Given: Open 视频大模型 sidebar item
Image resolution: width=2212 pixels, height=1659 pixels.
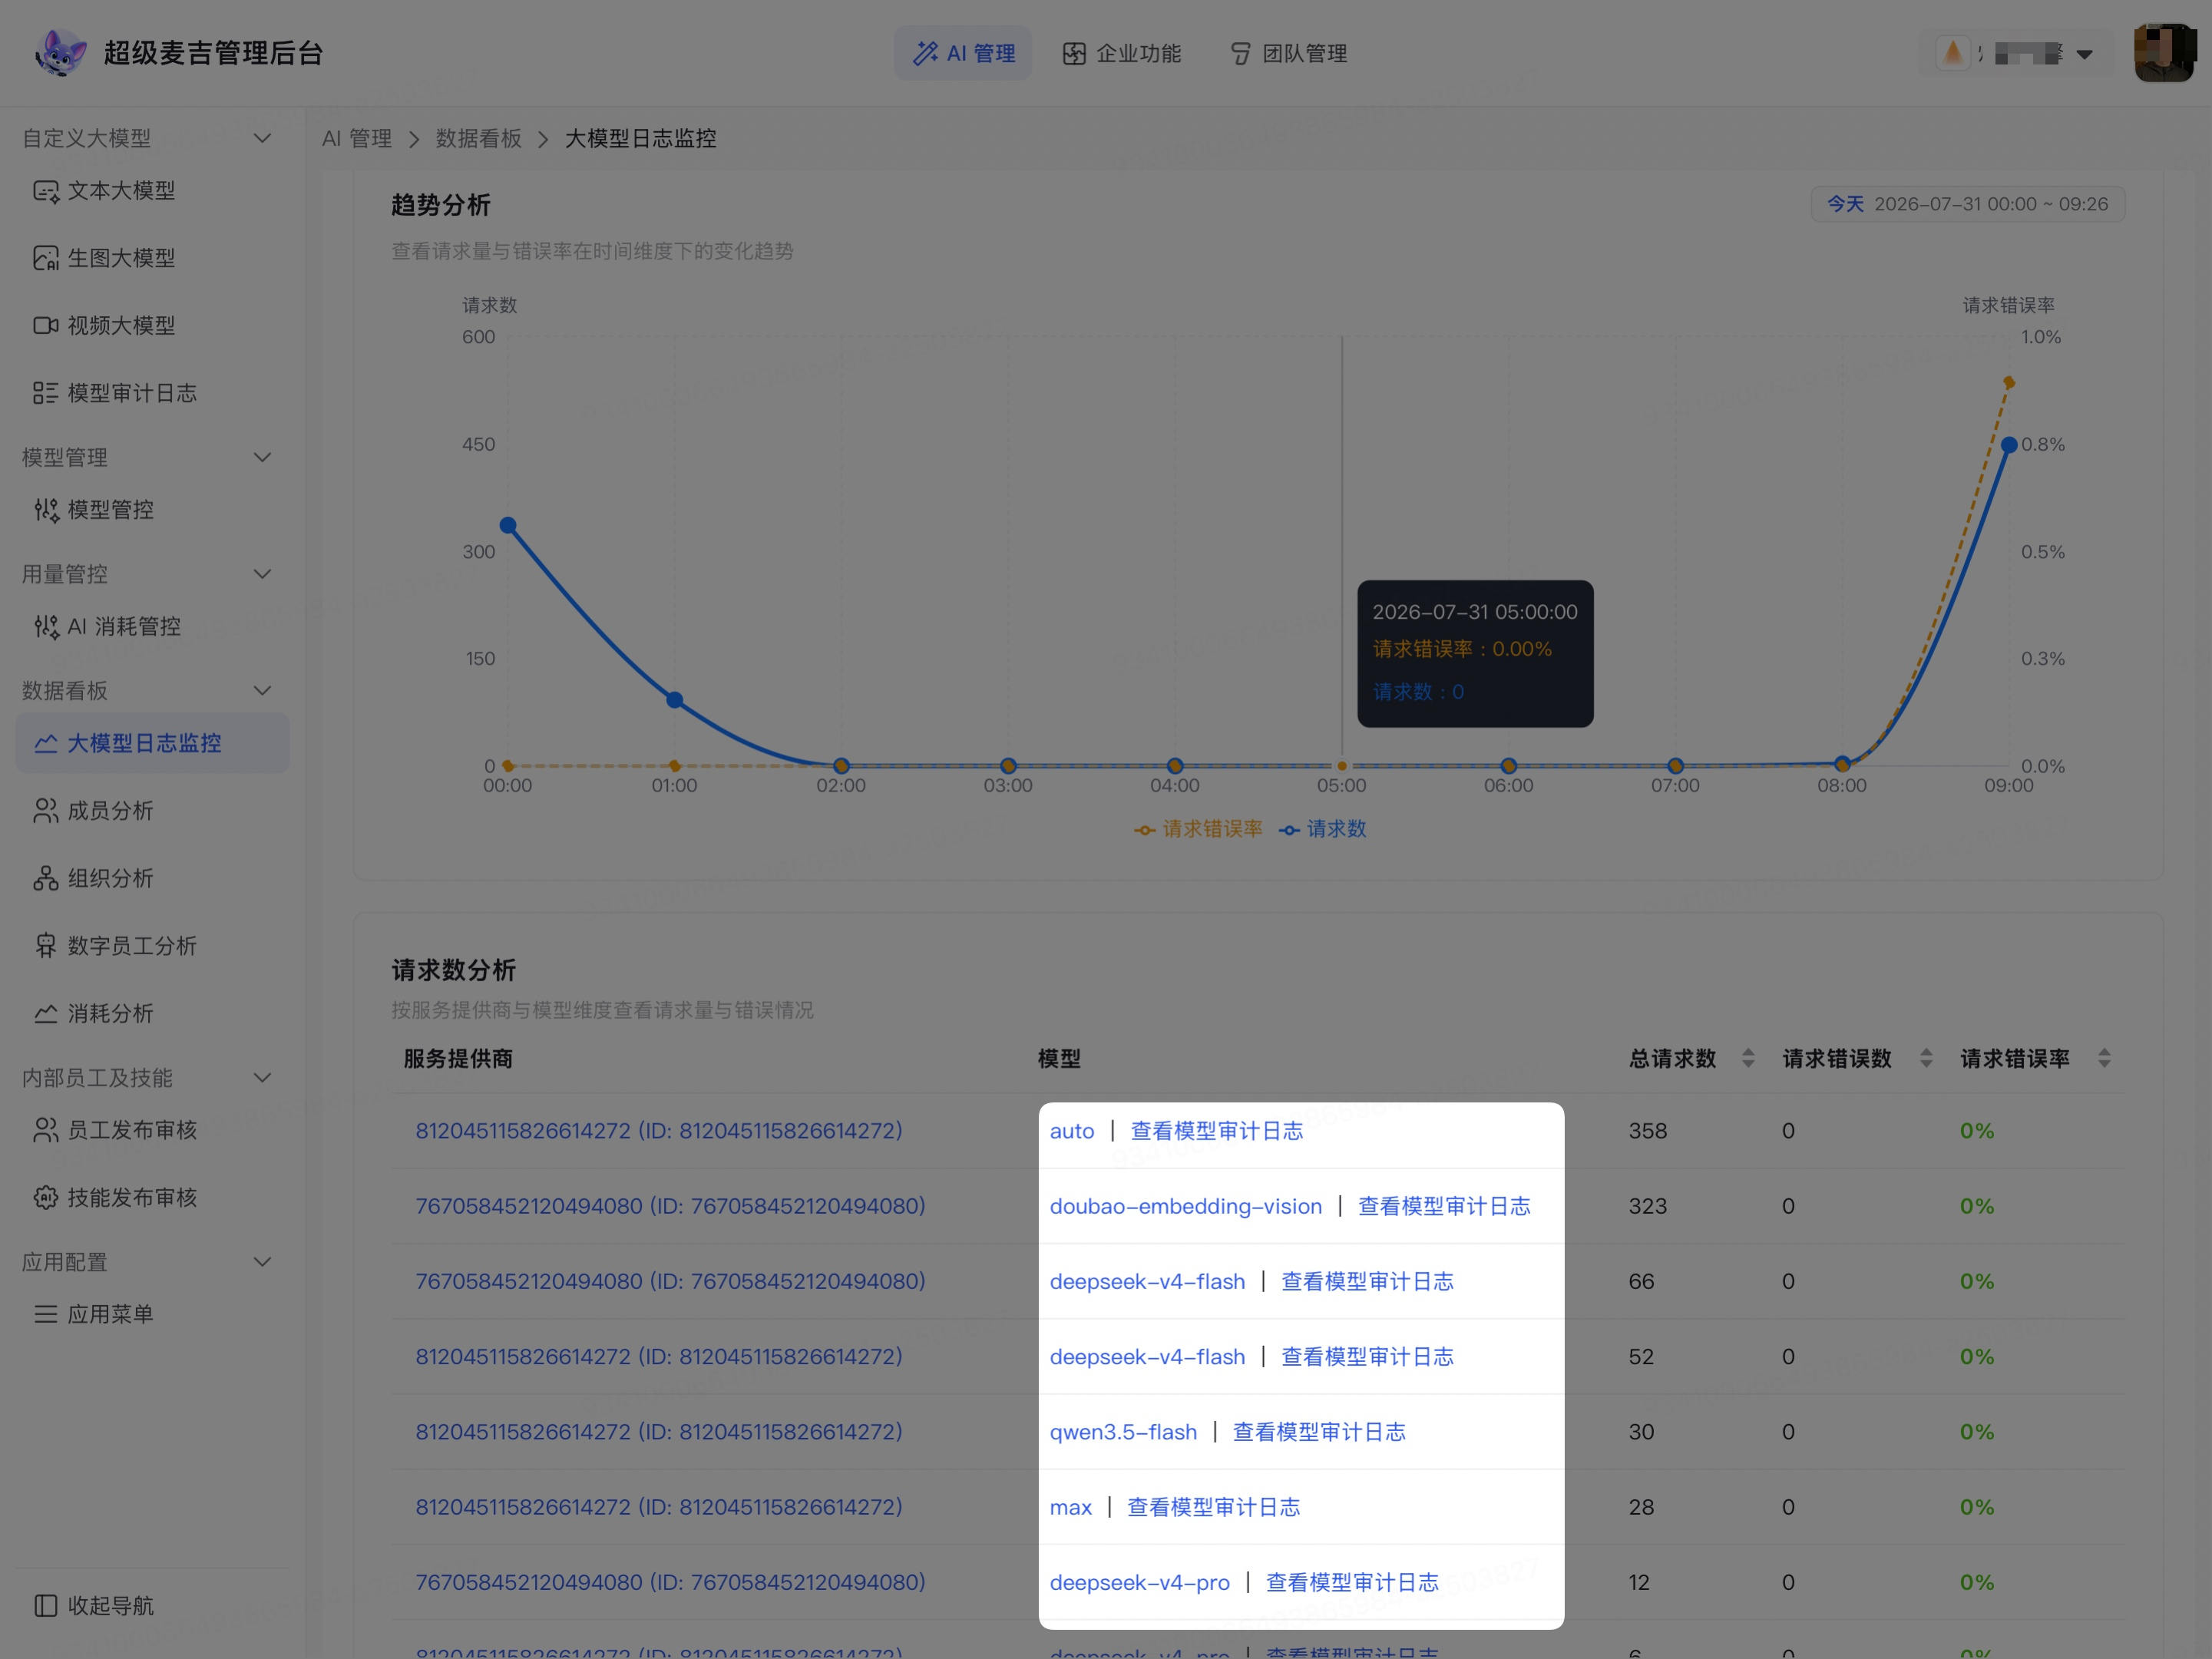Looking at the screenshot, I should [x=152, y=325].
